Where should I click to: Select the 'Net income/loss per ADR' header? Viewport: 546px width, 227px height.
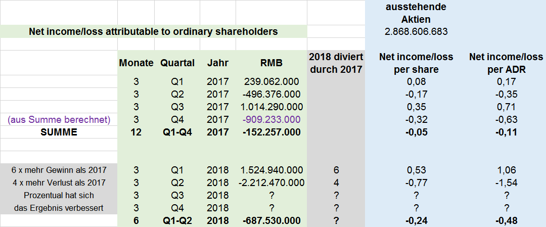506,63
